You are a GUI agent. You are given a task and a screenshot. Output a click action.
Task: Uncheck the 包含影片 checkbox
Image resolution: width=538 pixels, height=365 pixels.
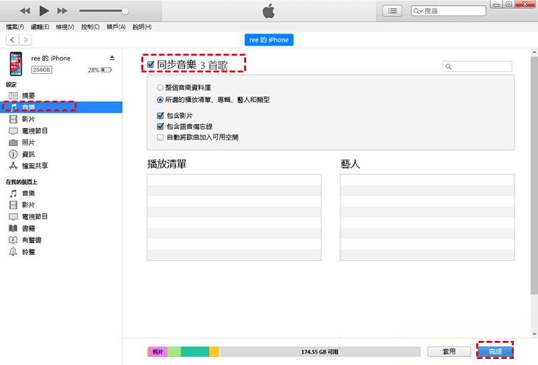point(160,115)
